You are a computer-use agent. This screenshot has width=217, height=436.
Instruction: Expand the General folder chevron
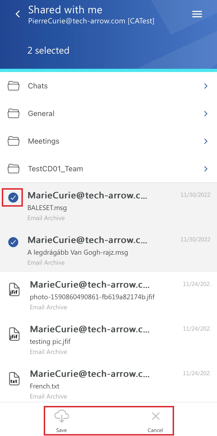206,114
